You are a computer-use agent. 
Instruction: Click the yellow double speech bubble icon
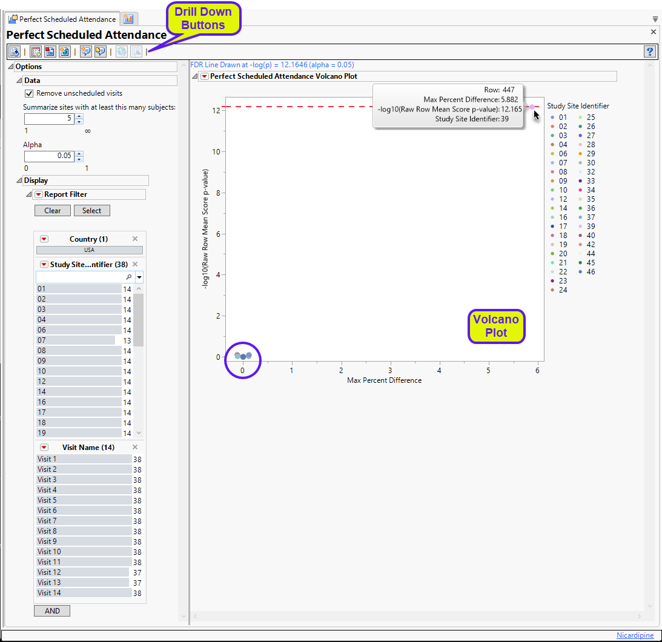click(101, 52)
